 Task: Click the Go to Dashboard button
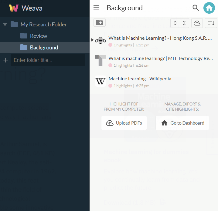point(182,123)
